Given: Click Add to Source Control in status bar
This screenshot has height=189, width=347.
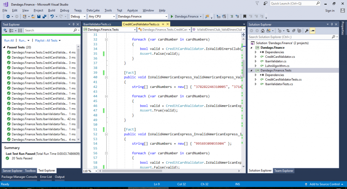Looking at the screenshot, I should coord(324,184).
